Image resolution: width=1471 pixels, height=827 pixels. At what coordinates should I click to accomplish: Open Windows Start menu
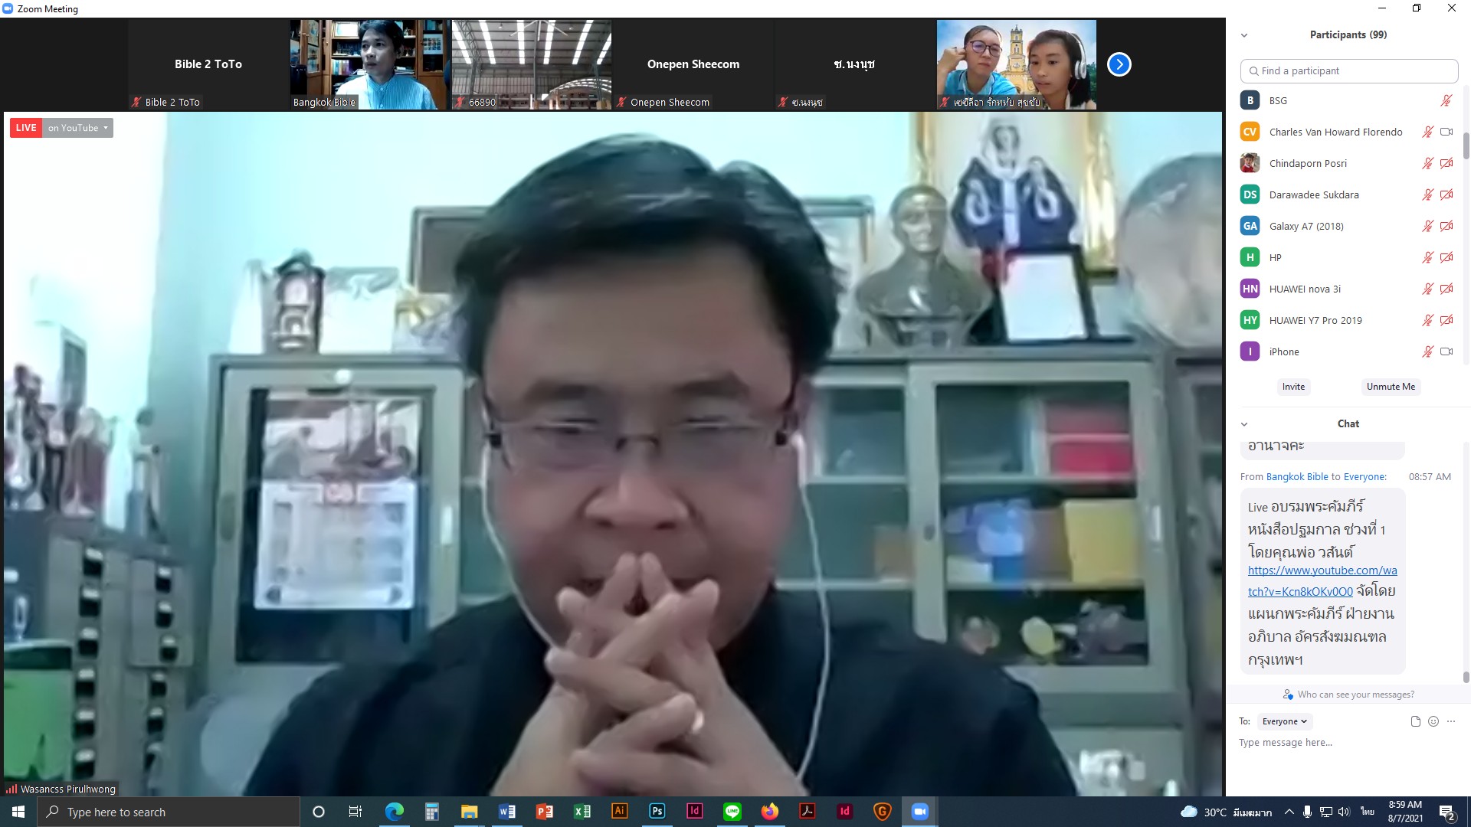[x=18, y=812]
